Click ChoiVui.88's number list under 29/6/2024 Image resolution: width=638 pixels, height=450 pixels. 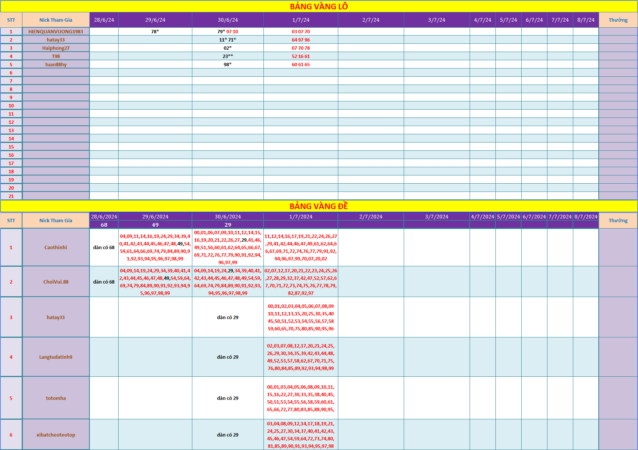tap(155, 282)
